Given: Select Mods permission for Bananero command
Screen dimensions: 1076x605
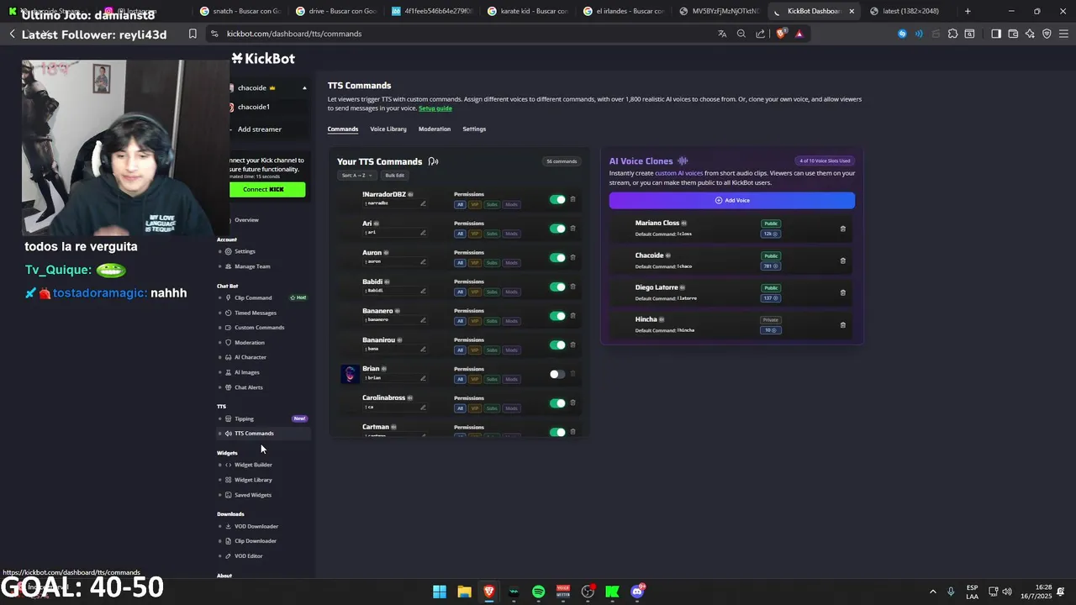Looking at the screenshot, I should (511, 321).
